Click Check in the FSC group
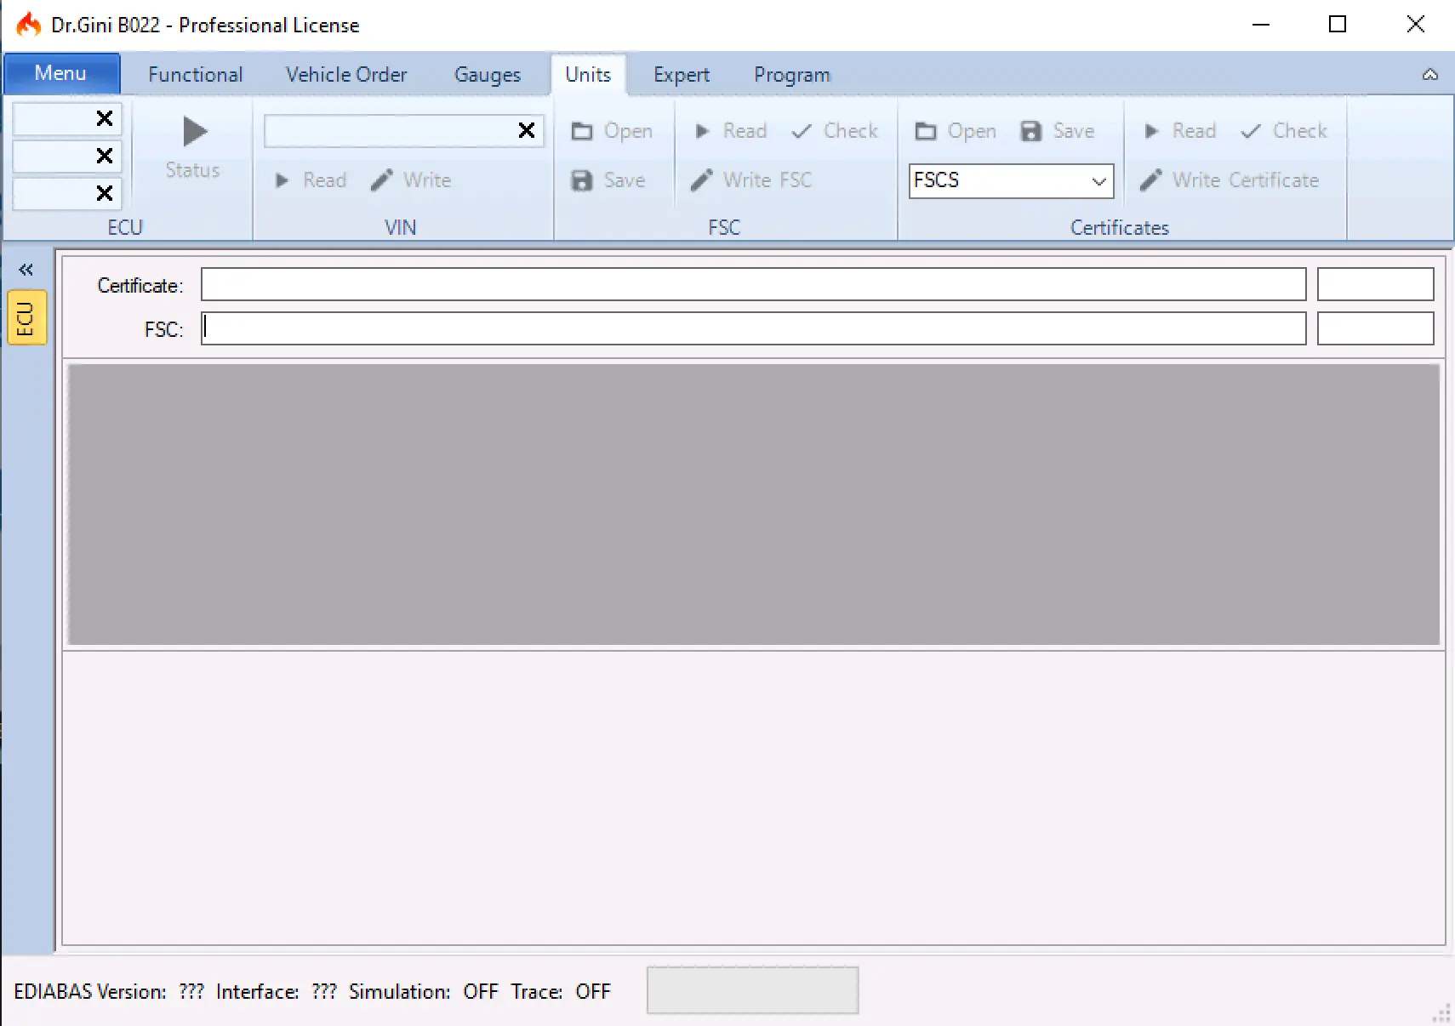The image size is (1455, 1026). click(x=835, y=131)
